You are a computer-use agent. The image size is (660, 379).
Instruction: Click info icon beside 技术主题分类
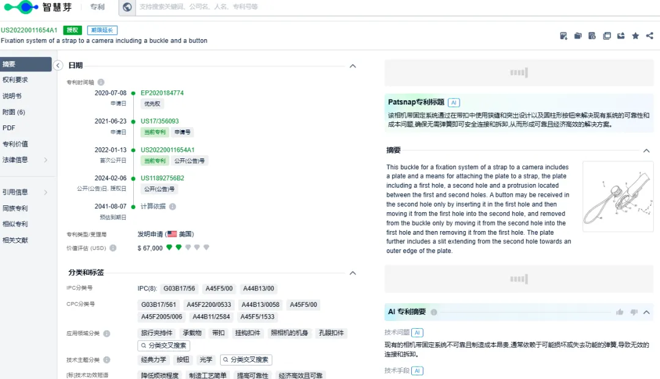(107, 360)
